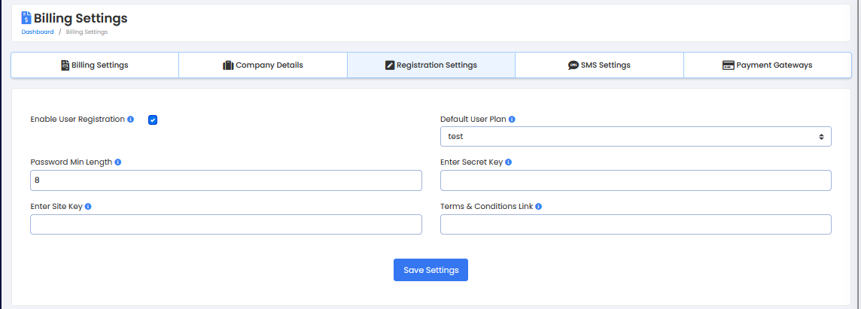Click info icon next to Terms & Conditions Link
Image resolution: width=861 pixels, height=309 pixels.
[538, 207]
